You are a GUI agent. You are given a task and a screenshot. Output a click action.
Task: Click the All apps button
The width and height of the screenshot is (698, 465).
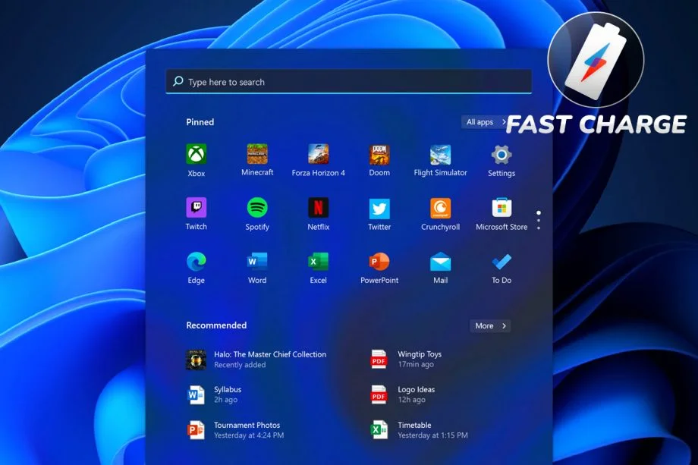click(486, 122)
